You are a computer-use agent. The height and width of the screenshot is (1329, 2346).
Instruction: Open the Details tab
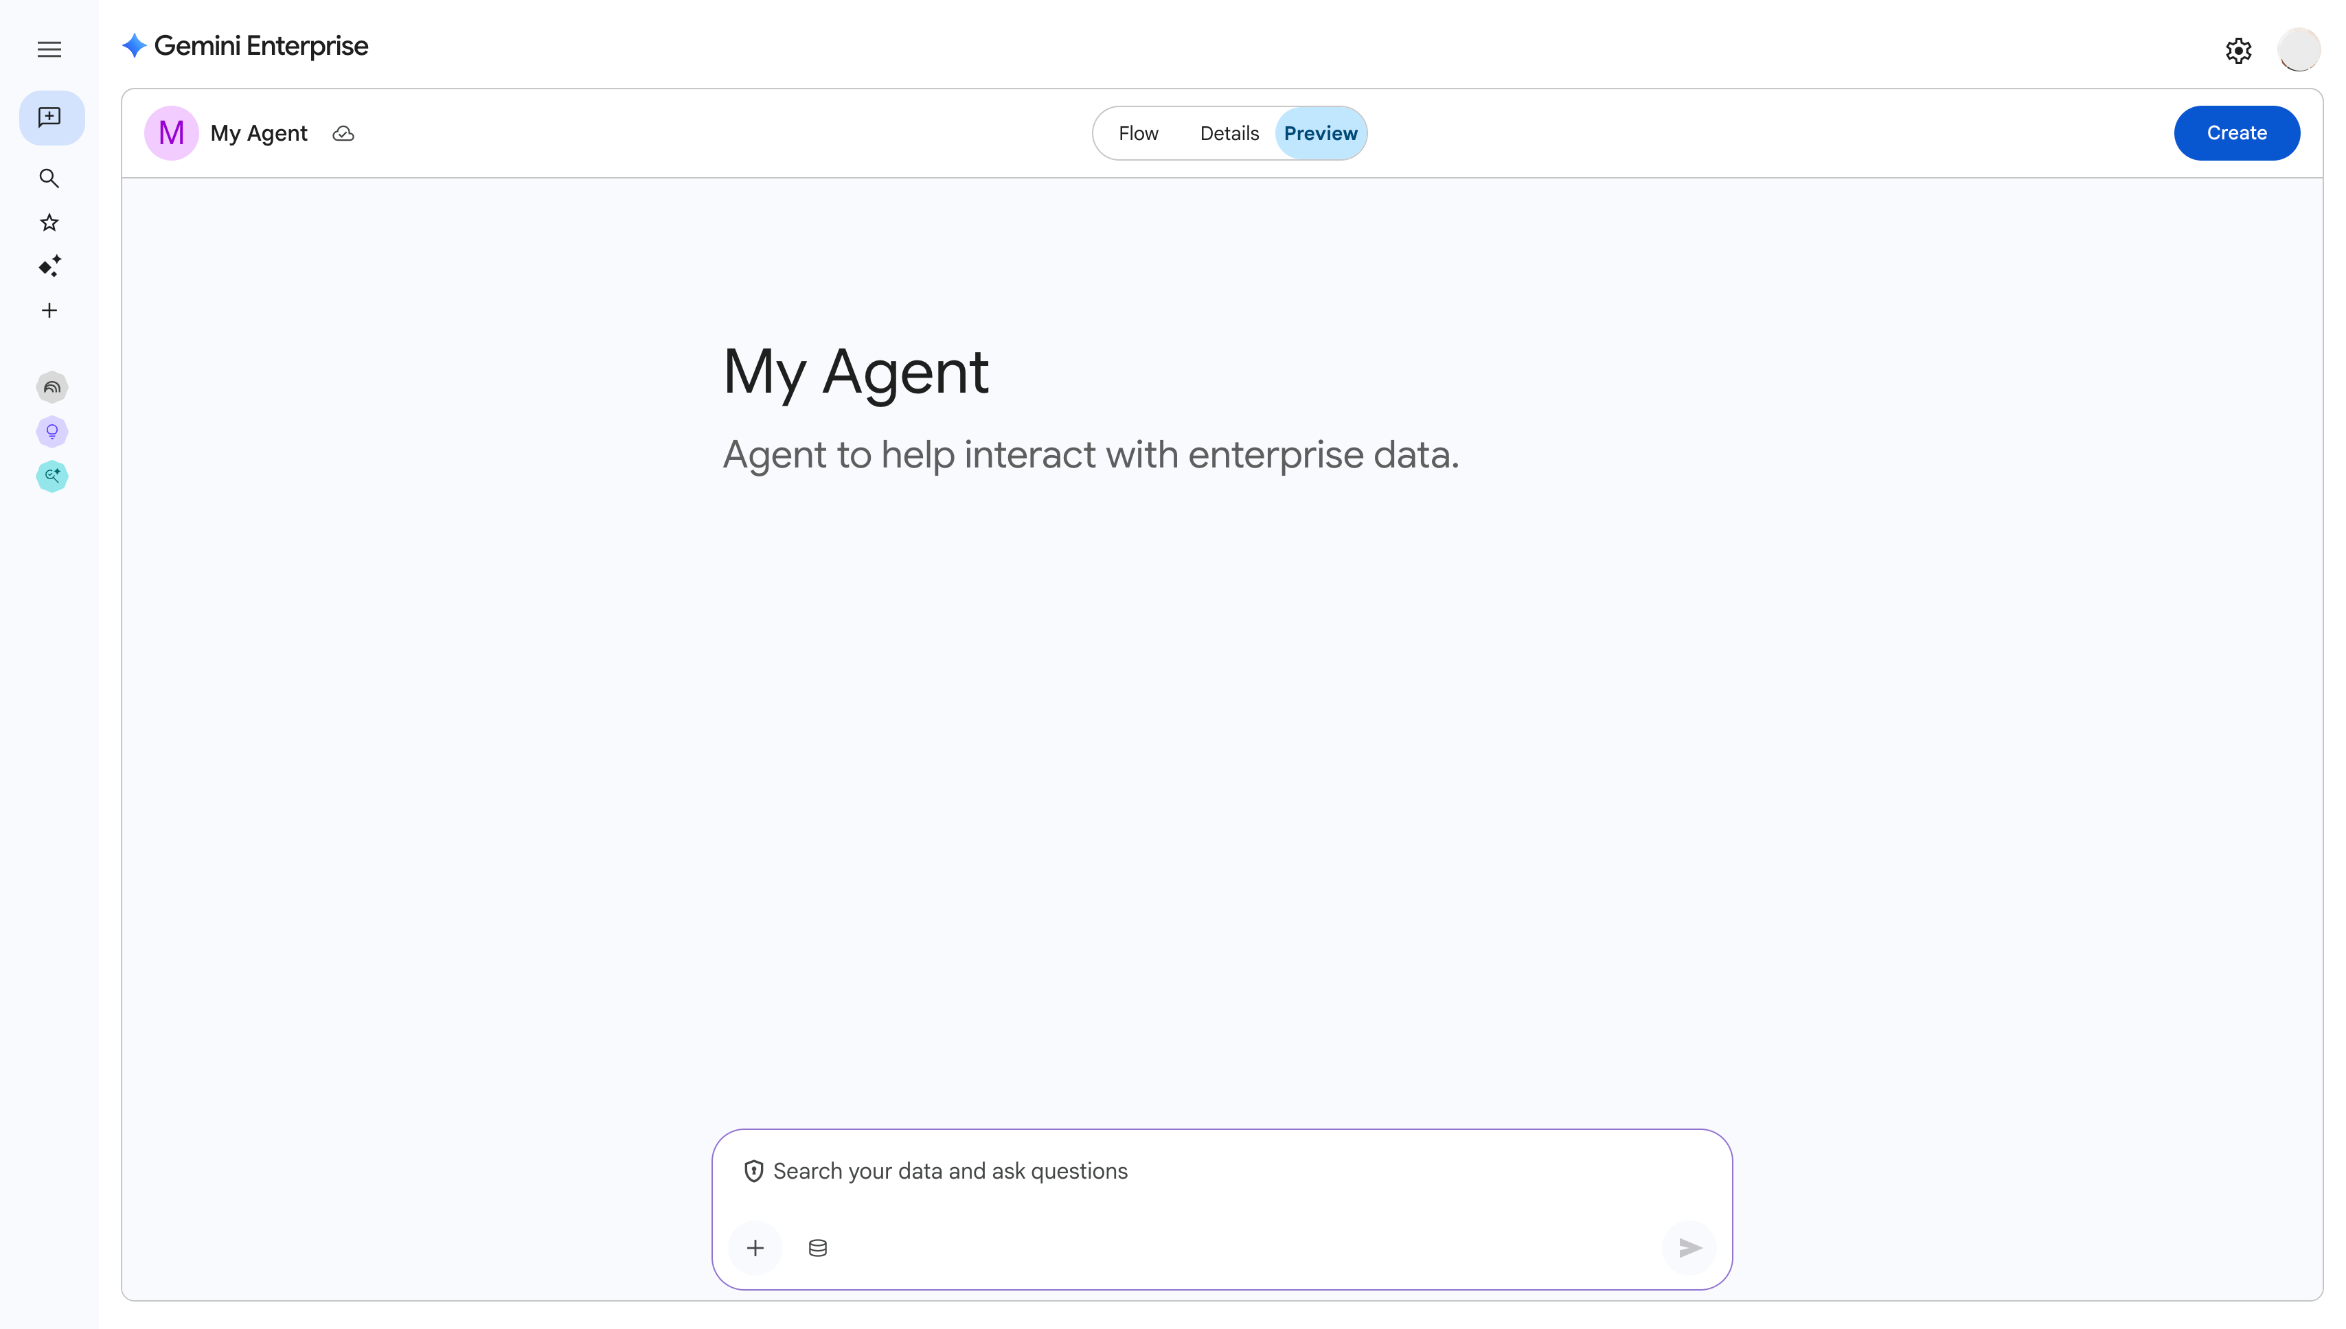coord(1229,133)
